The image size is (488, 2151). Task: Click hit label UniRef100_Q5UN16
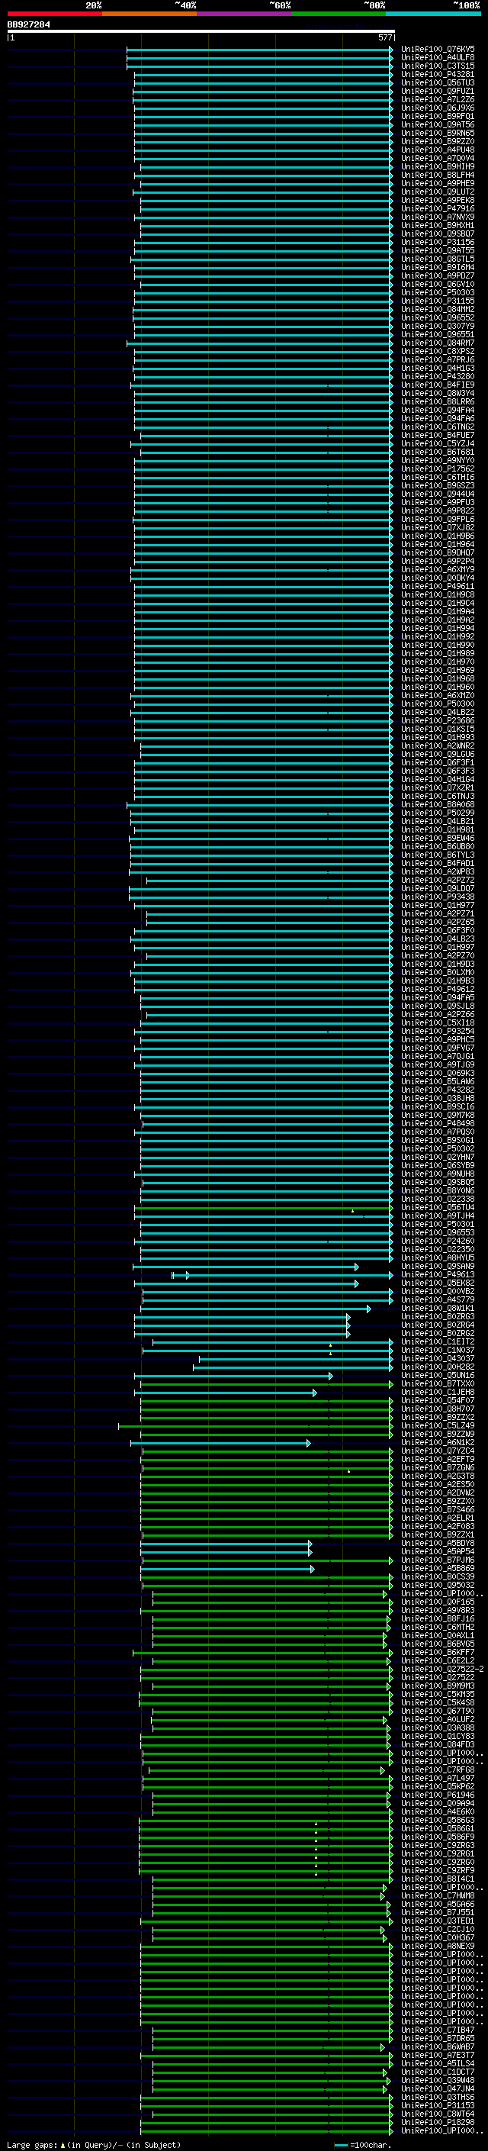(438, 1375)
